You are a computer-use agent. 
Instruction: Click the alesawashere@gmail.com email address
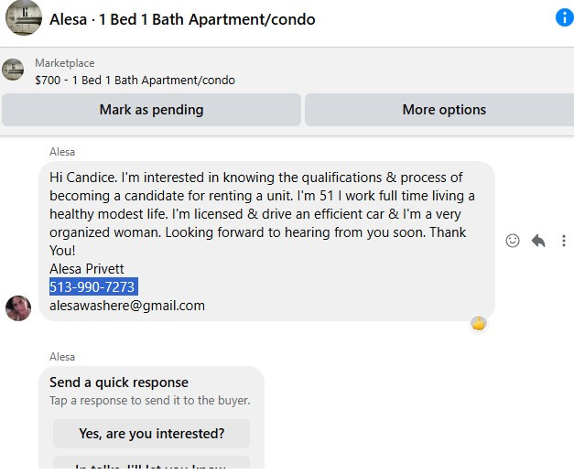click(x=127, y=306)
